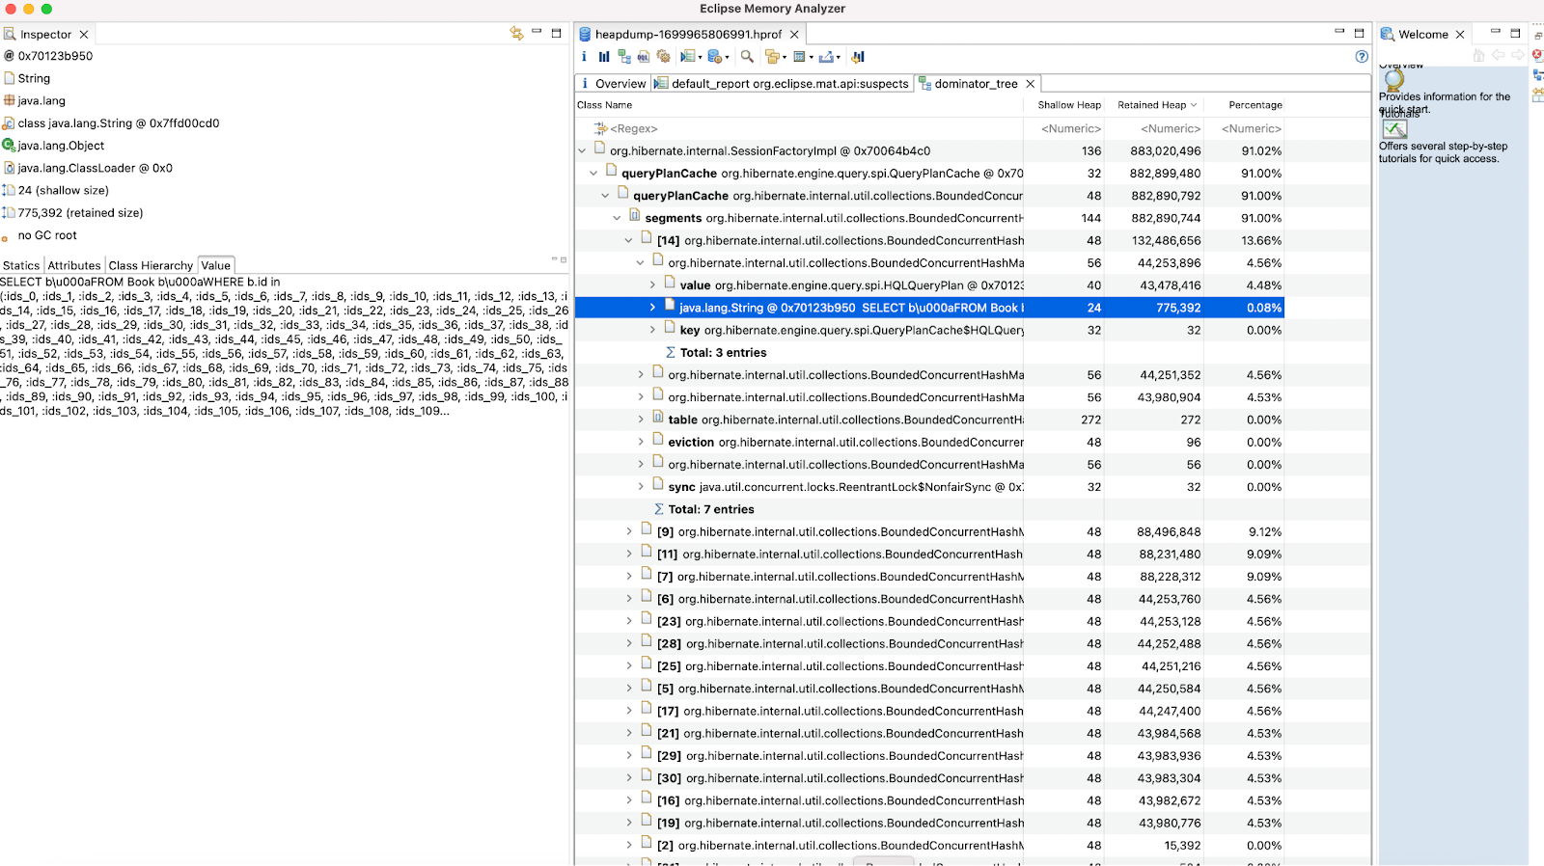This screenshot has width=1544, height=866.
Task: Click the grouping result icon
Action: click(772, 57)
